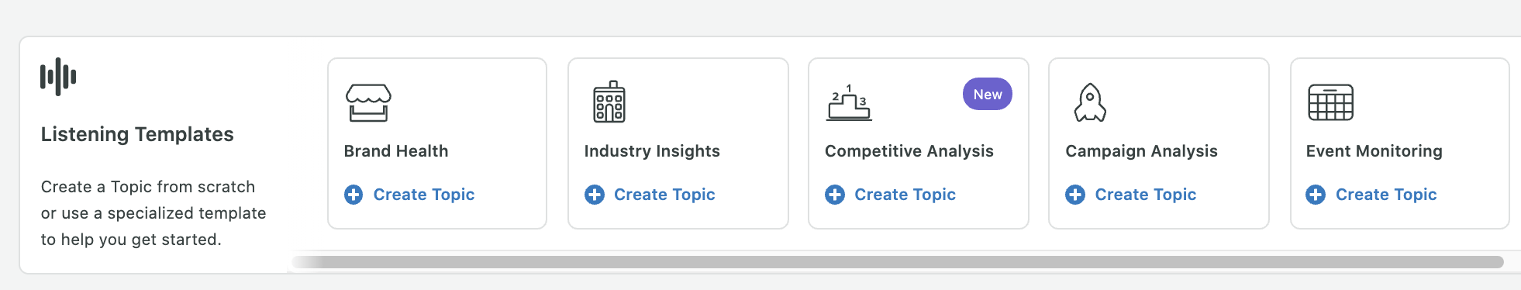Select the Brand Health card title
Screen dimensions: 1521x290
pos(396,151)
